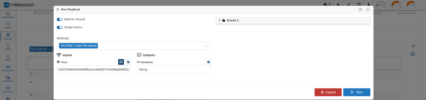Click the refresh icon in top bar
This screenshot has height=100, width=426.
coord(349,4)
